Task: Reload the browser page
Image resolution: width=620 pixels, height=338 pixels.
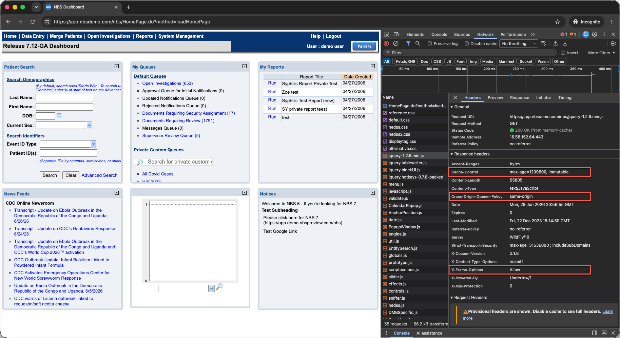Action: [x=33, y=22]
